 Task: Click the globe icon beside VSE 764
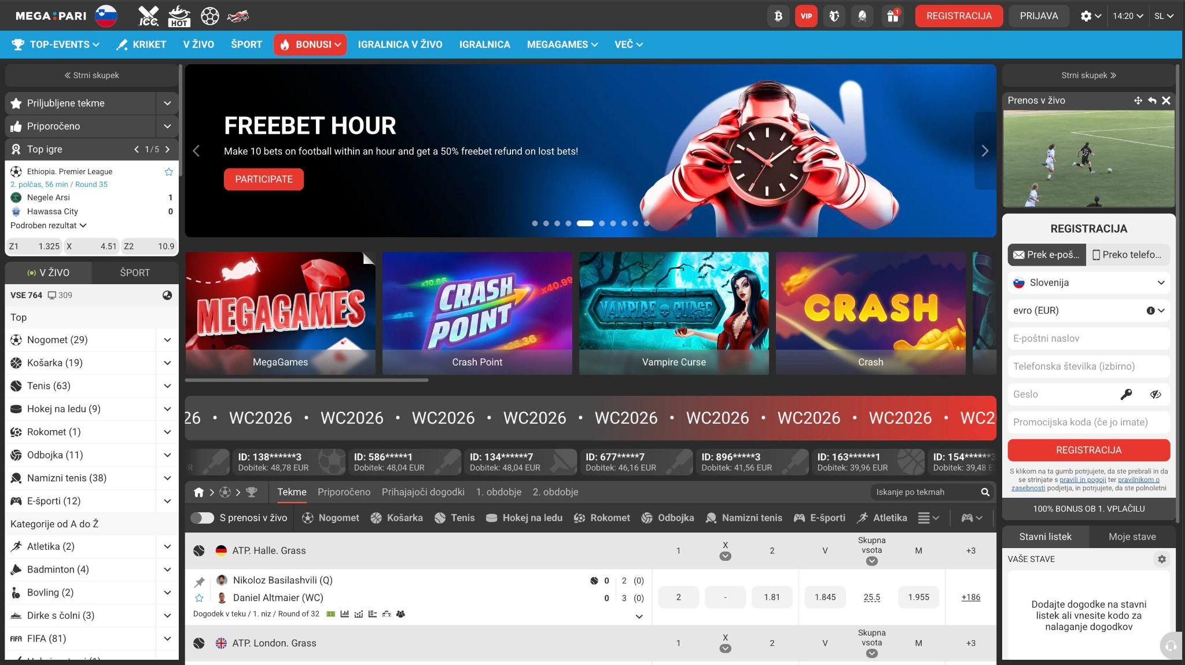[x=167, y=295]
